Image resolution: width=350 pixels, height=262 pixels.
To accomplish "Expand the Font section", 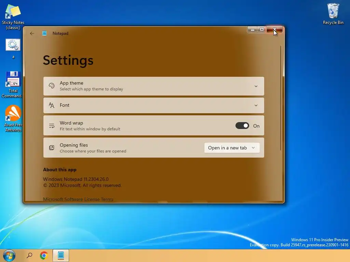I will (x=256, y=105).
